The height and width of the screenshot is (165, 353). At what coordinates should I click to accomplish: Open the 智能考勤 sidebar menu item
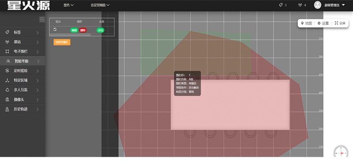23,61
